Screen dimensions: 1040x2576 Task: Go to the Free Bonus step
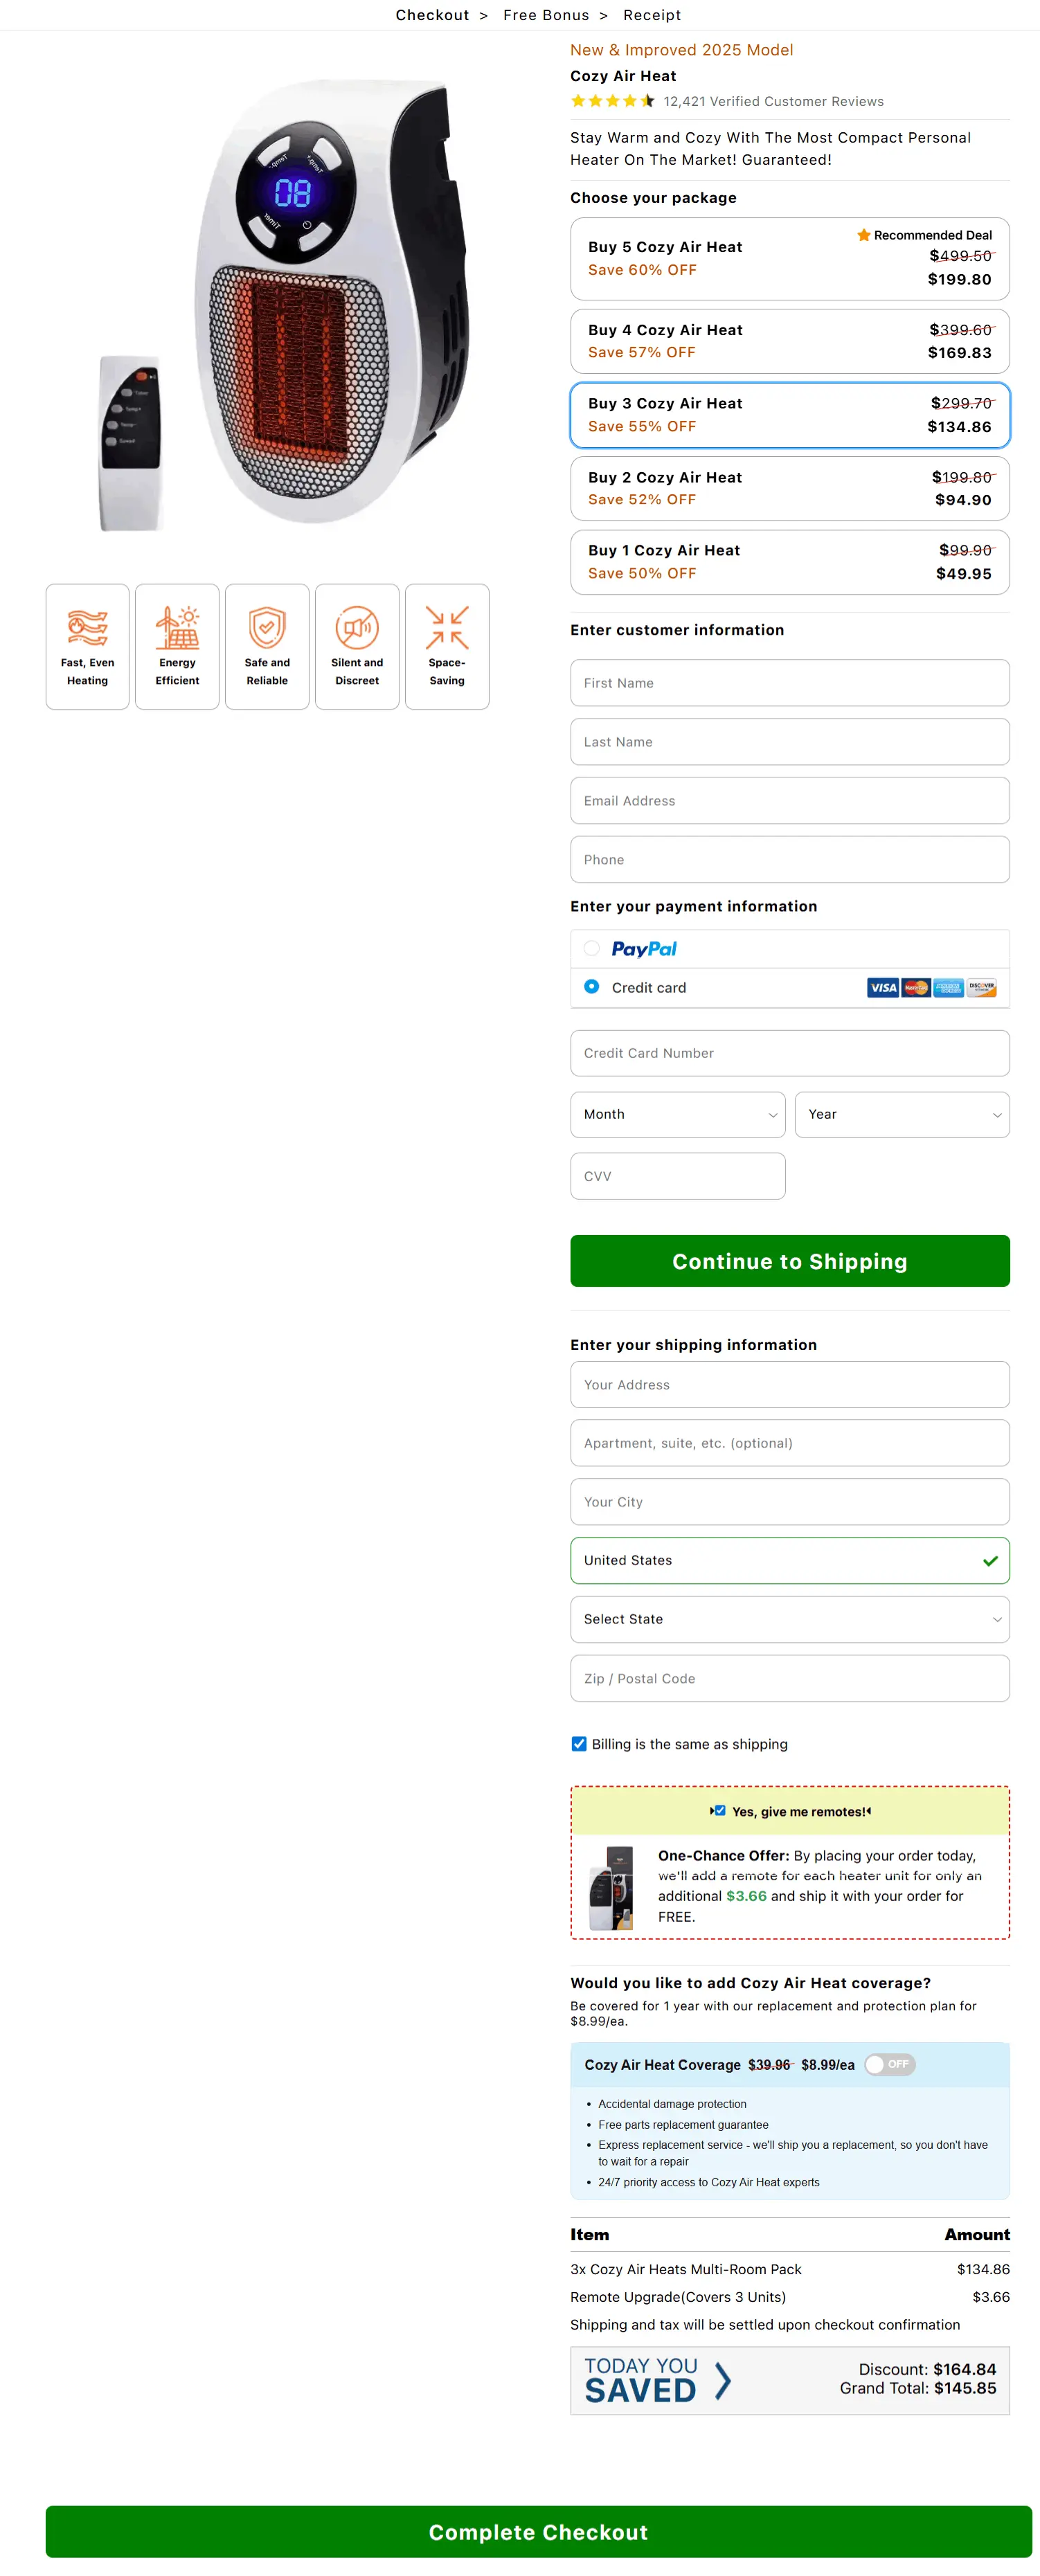pyautogui.click(x=545, y=15)
